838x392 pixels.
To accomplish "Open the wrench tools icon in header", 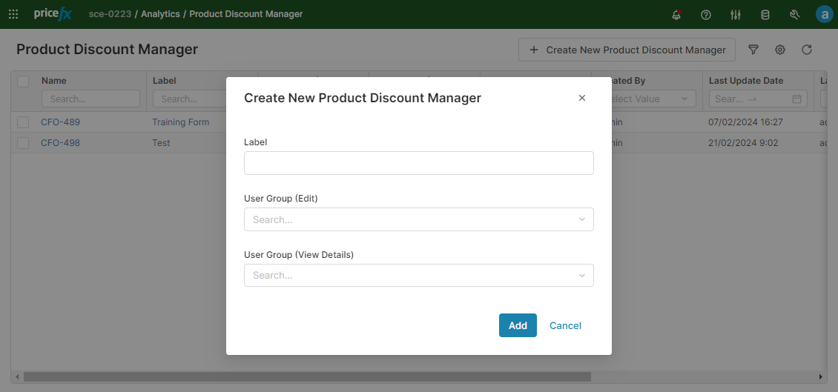I will pos(794,15).
